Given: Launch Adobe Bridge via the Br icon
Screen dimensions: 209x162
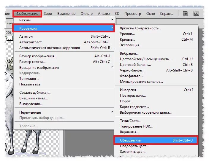Looking at the screenshot, I should tap(186, 14).
